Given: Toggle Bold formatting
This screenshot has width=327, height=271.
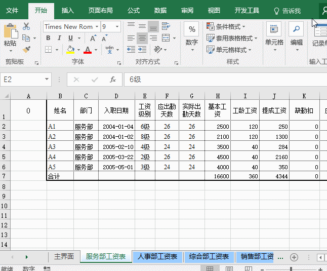Looking at the screenshot, I should (x=49, y=38).
